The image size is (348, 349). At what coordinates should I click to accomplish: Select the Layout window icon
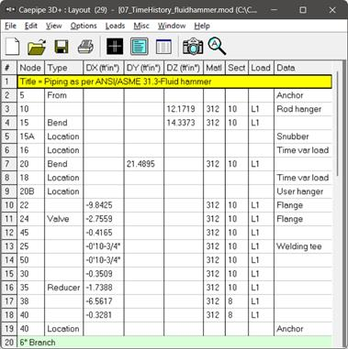pyautogui.click(x=140, y=47)
